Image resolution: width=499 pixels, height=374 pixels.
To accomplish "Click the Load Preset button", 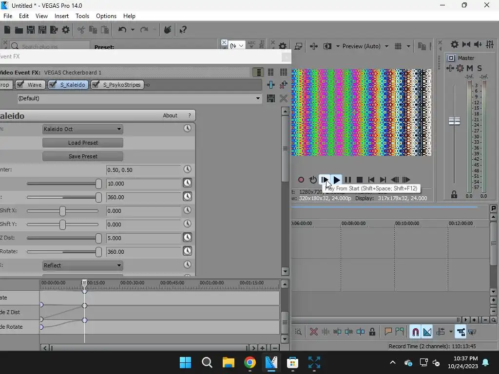I will click(83, 143).
